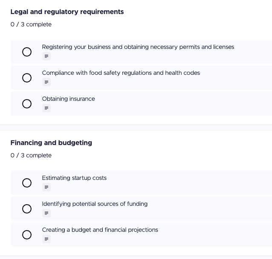The height and width of the screenshot is (259, 272).
Task: Tick the Estimating startup costs circle
Action: 27,183
